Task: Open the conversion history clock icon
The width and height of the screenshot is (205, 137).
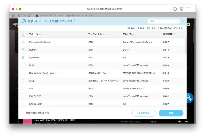Action: click(175, 9)
